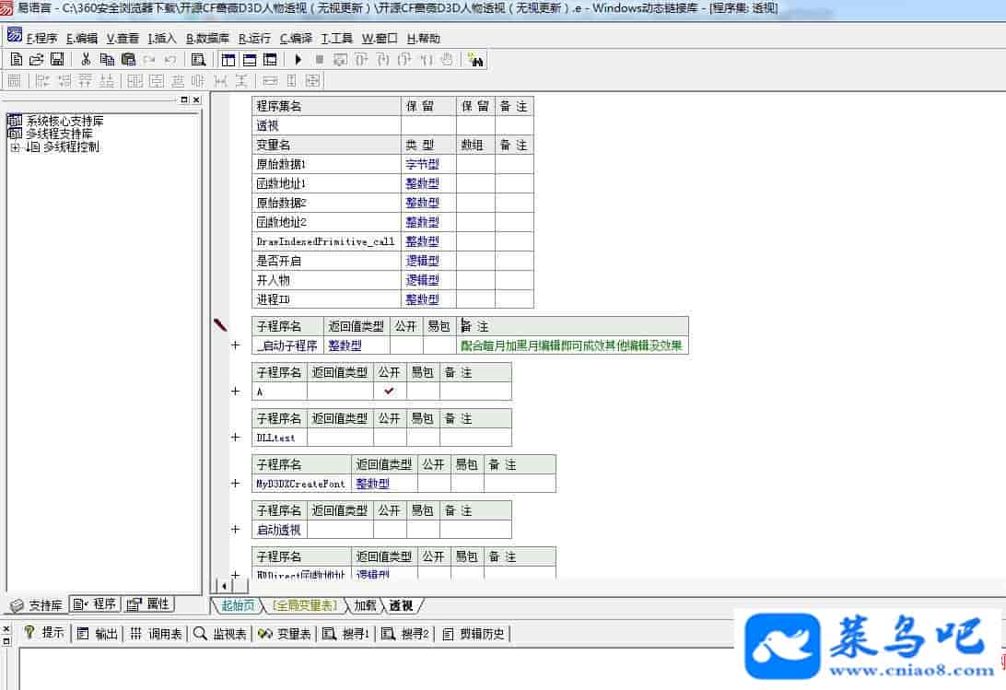Open the C.编译 menu
The image size is (1006, 690).
pyautogui.click(x=296, y=39)
